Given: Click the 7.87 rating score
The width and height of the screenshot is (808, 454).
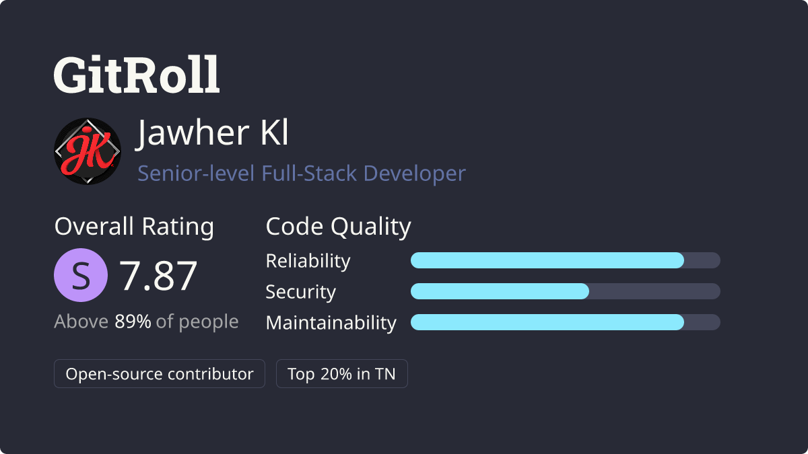Looking at the screenshot, I should [x=158, y=276].
